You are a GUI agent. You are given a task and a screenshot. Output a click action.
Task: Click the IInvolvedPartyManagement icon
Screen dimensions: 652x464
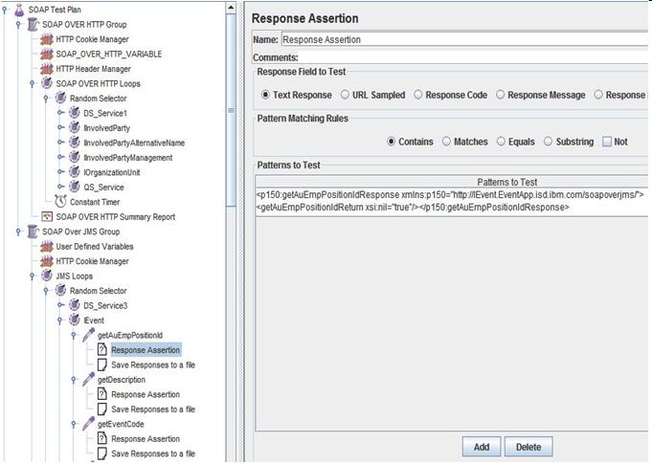[x=75, y=158]
